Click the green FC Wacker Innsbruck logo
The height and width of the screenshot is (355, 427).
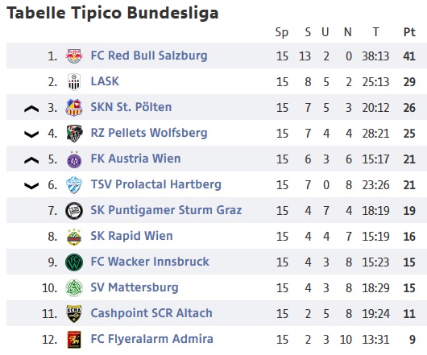point(74,262)
